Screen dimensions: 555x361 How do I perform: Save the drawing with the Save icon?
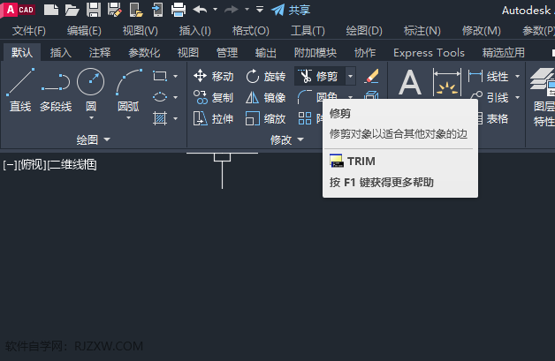(94, 10)
